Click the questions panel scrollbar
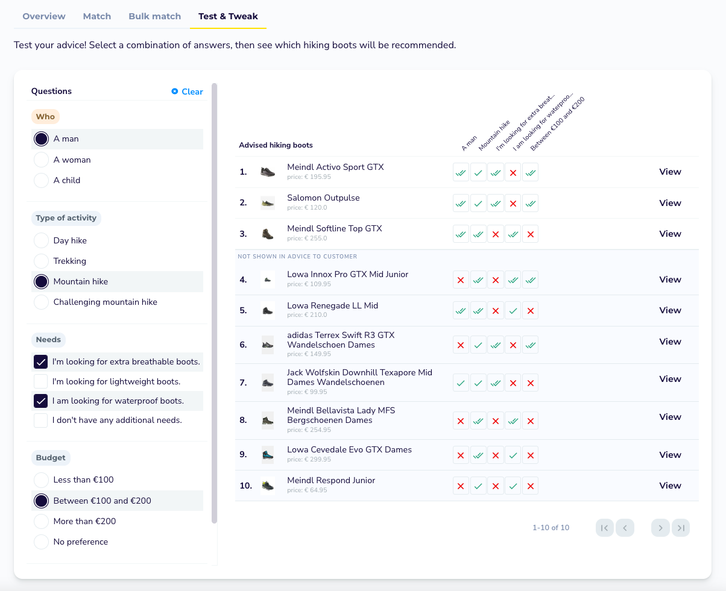Screen dimensions: 726x591 pyautogui.click(x=214, y=303)
